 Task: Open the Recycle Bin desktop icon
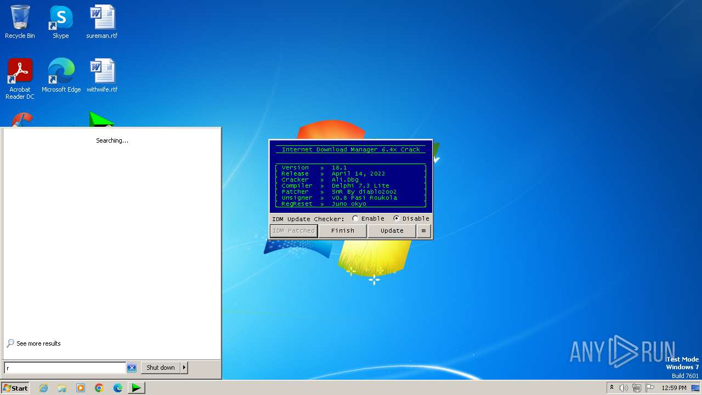pos(20,22)
